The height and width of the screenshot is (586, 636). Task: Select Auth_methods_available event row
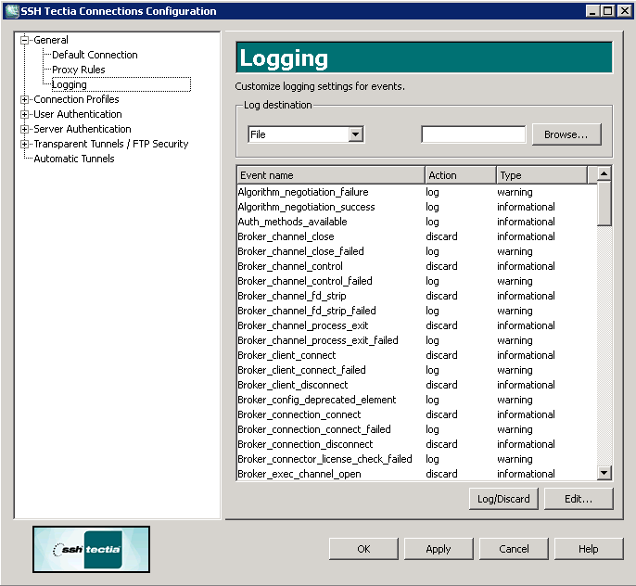[417, 222]
